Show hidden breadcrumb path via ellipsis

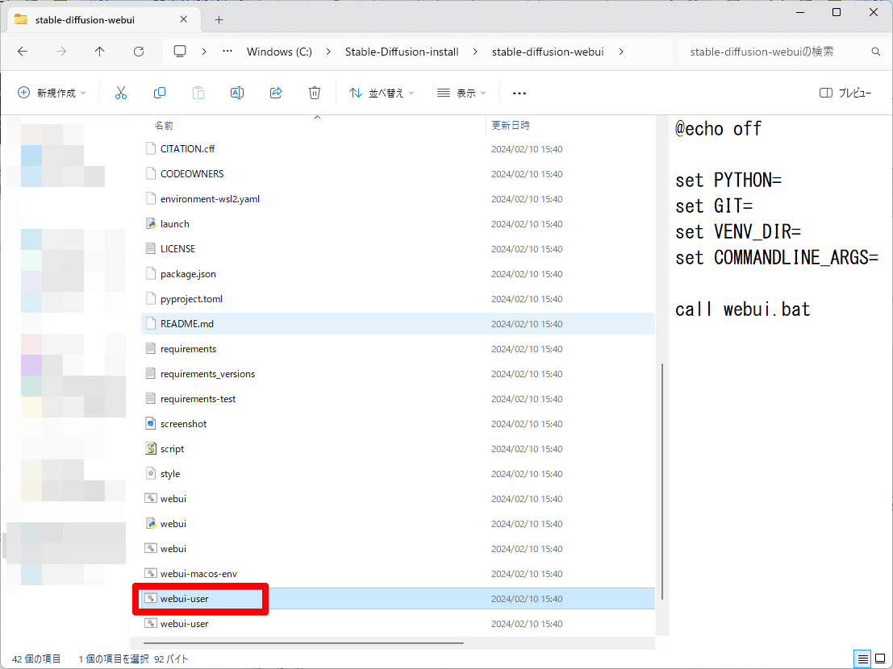pos(227,52)
